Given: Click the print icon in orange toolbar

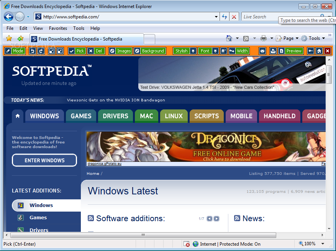Looking at the screenshot, I should pyautogui.click(x=273, y=51).
